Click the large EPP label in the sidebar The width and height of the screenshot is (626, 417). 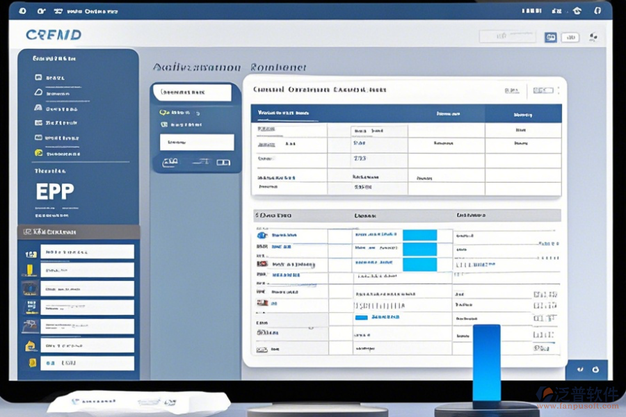tap(55, 193)
